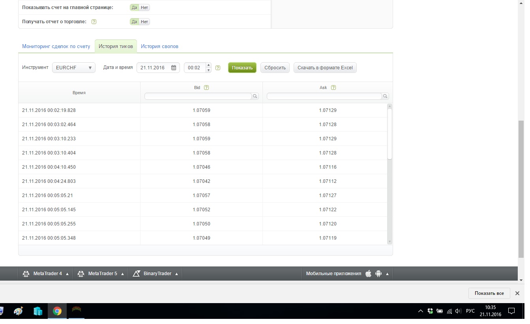Click the Google Chrome taskbar icon
Image resolution: width=530 pixels, height=324 pixels.
57,311
